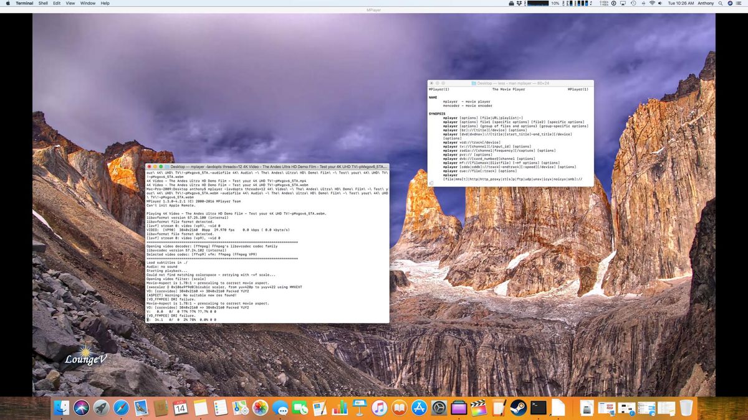
Task: Open the App Store from the Dock
Action: (420, 409)
